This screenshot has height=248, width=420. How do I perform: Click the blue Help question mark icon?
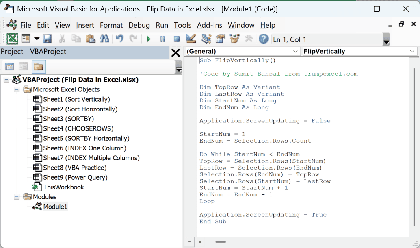264,39
